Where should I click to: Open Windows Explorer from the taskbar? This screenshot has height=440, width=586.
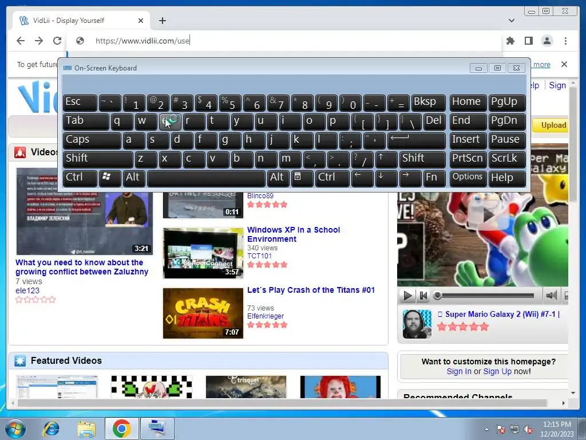point(86,429)
